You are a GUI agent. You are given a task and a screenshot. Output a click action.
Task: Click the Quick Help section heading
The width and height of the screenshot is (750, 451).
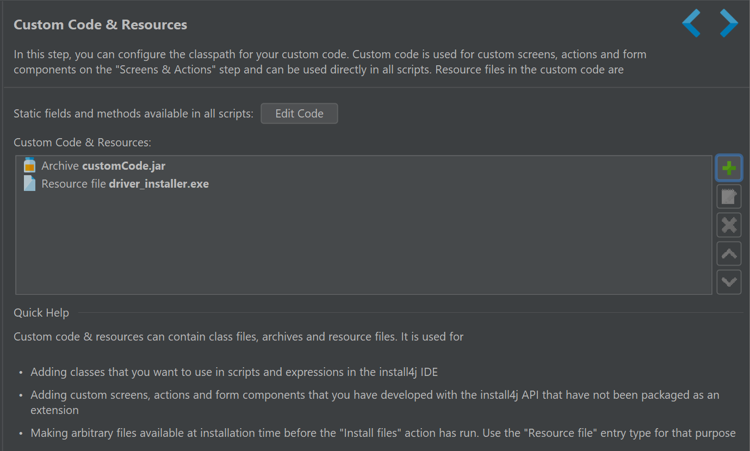[41, 313]
